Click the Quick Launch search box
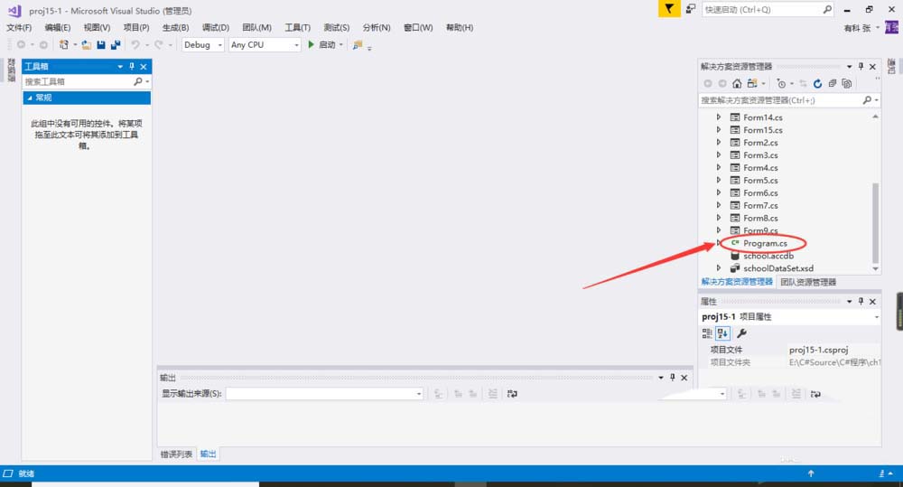The height and width of the screenshot is (487, 903). pos(762,9)
